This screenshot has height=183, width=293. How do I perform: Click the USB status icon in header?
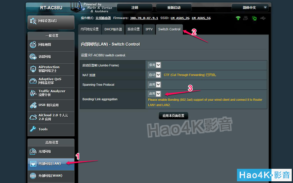click(x=263, y=18)
